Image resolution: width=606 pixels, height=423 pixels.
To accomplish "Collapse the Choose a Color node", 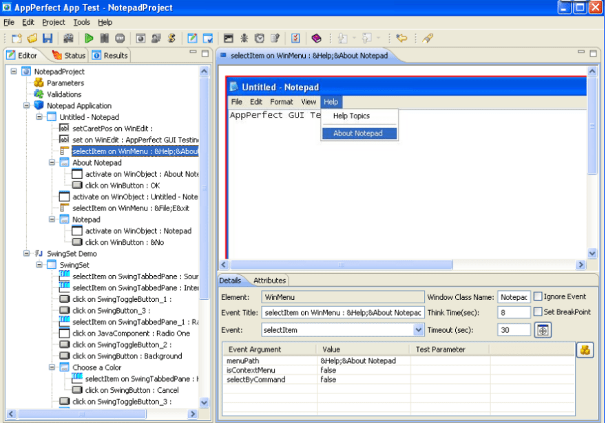I will point(53,367).
